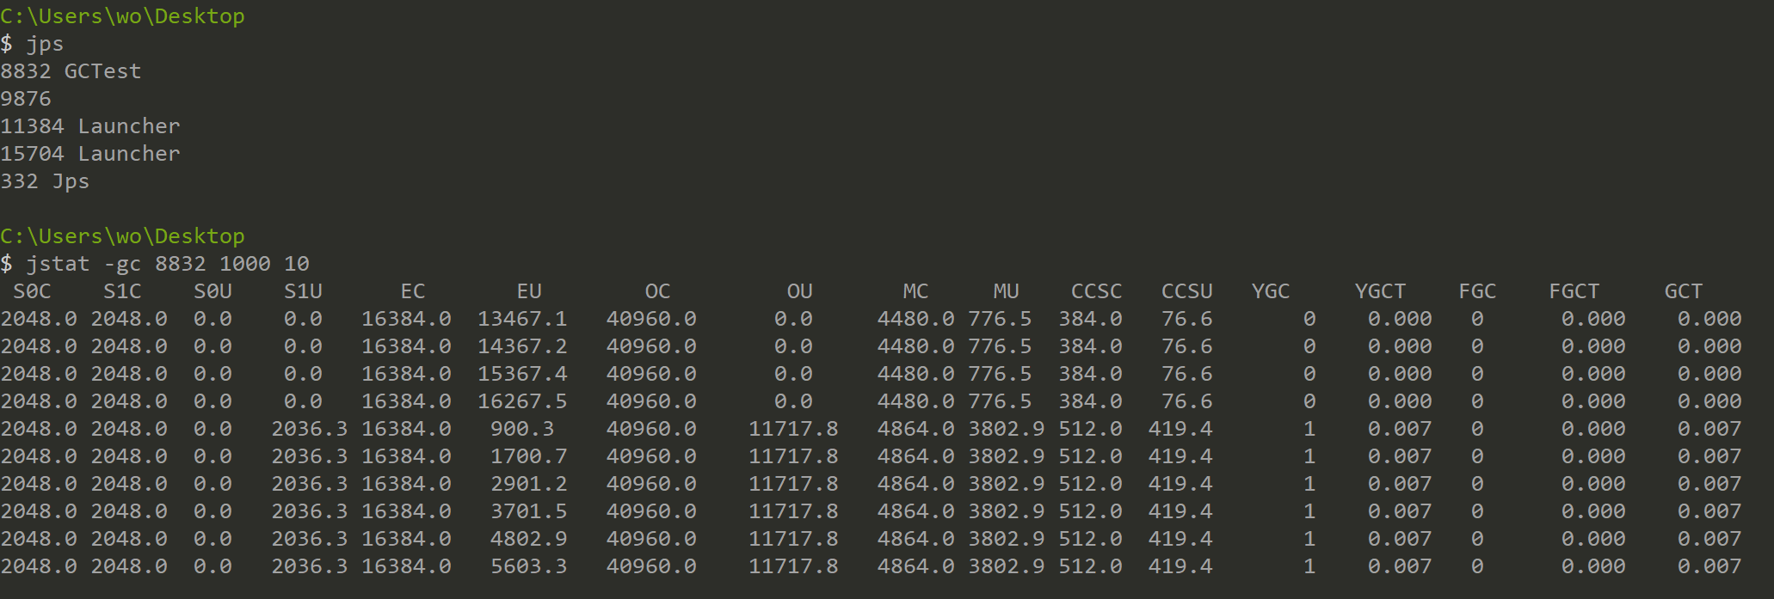Click the S0C column header

click(32, 291)
